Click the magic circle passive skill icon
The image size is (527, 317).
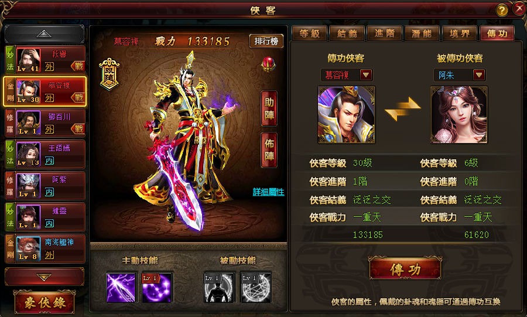(x=256, y=288)
